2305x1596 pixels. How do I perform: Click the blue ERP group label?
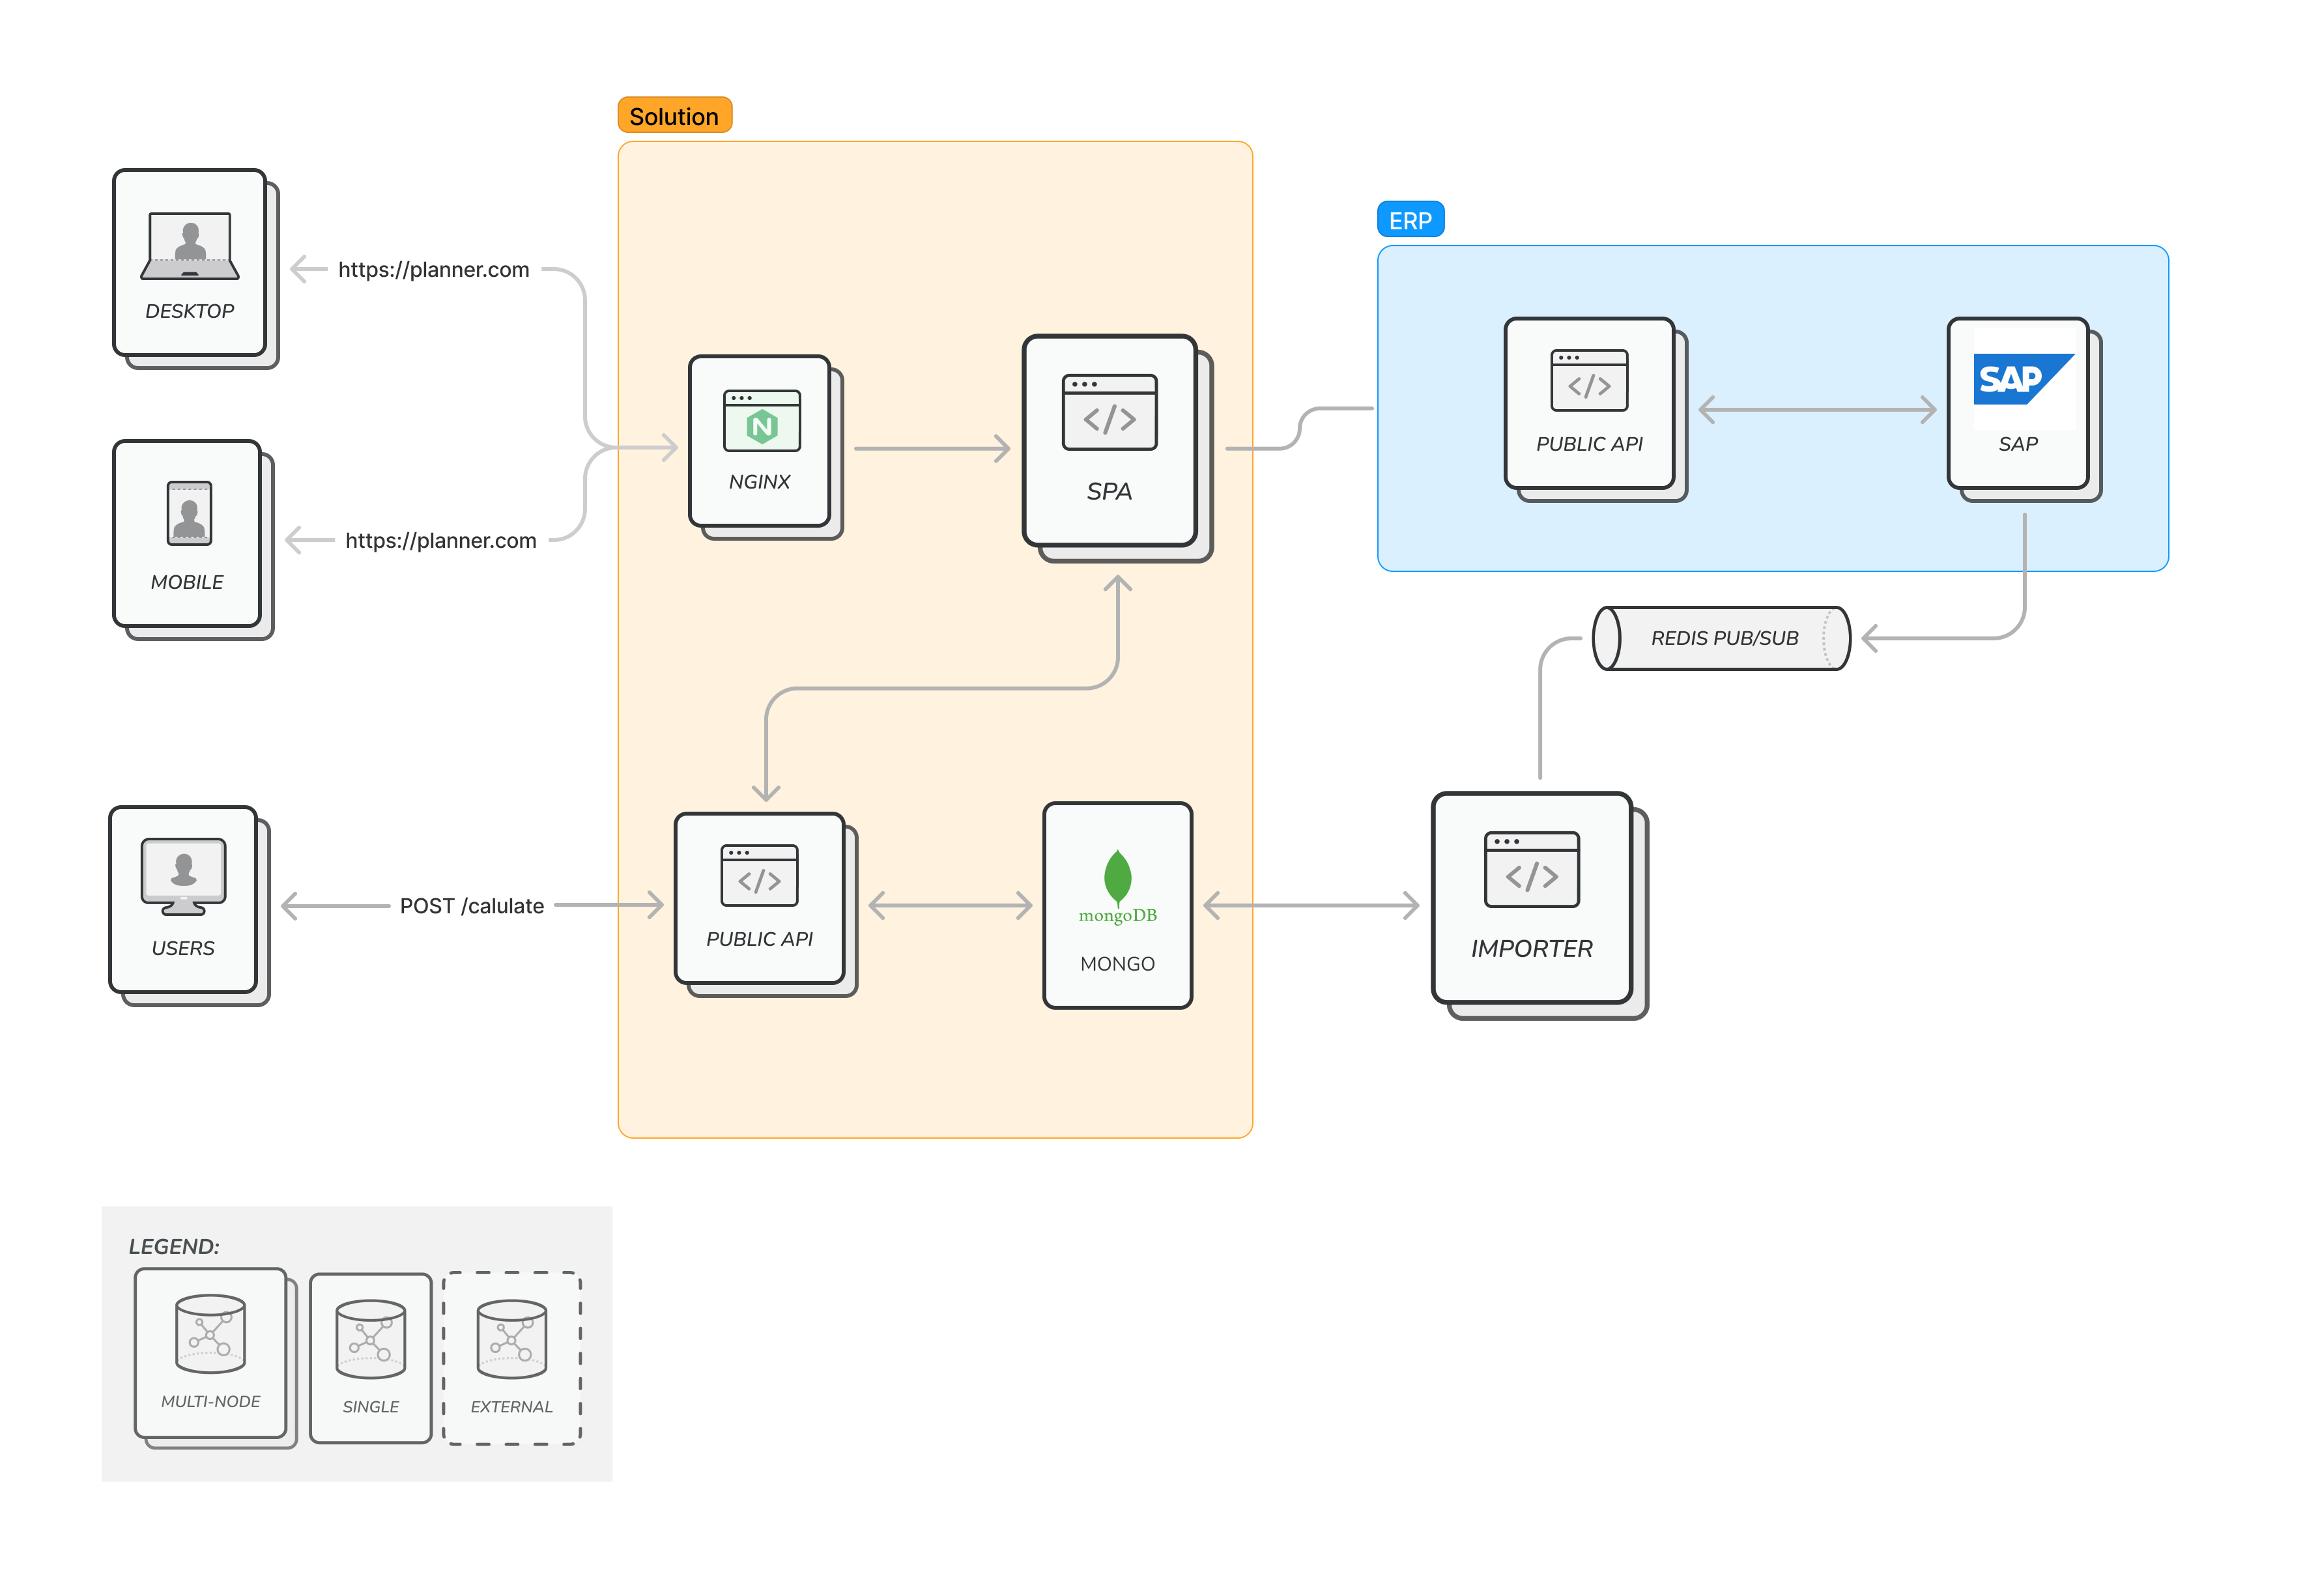tap(1410, 220)
